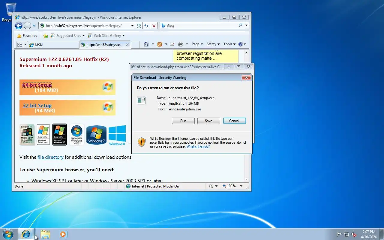The height and width of the screenshot is (240, 384).
Task: Click the network tray icon
Action: (x=346, y=234)
